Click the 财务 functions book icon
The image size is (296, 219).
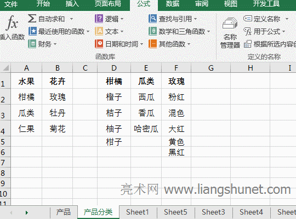click(32, 44)
